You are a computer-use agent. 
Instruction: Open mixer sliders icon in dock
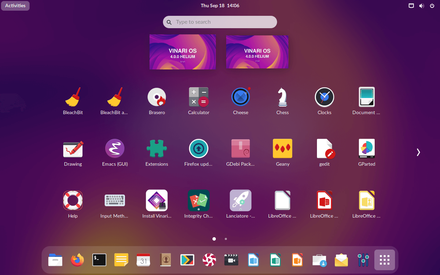click(363, 260)
